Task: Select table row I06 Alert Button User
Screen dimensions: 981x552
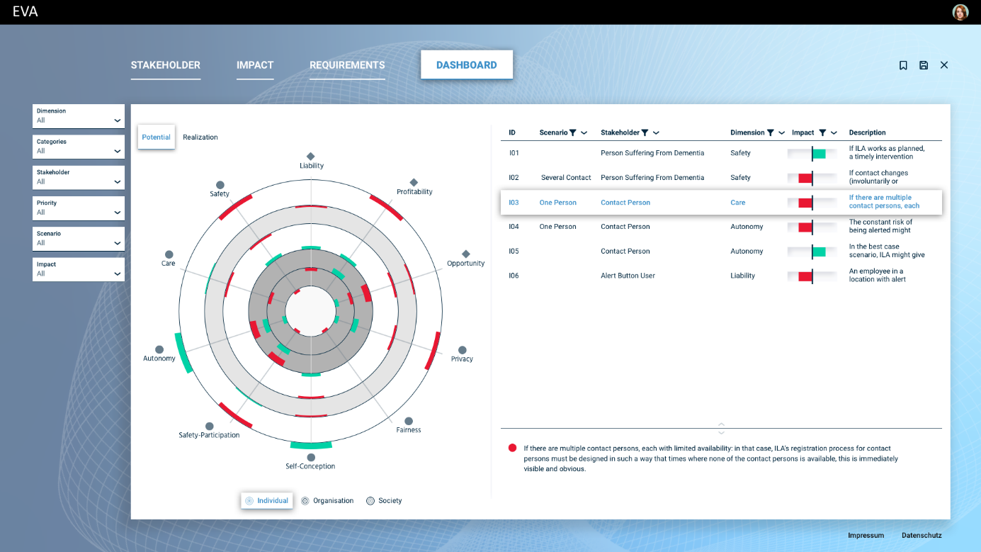Action: [x=721, y=276]
